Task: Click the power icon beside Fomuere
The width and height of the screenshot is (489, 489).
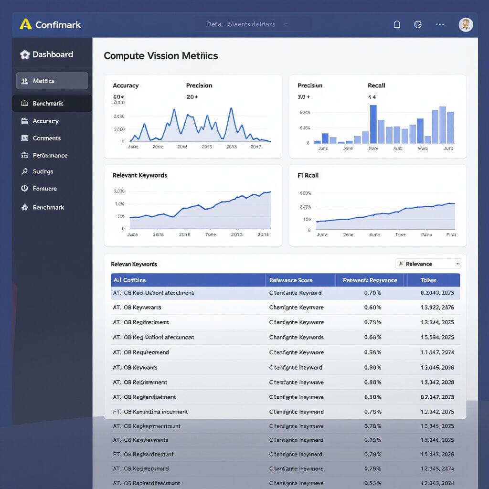Action: coord(25,188)
